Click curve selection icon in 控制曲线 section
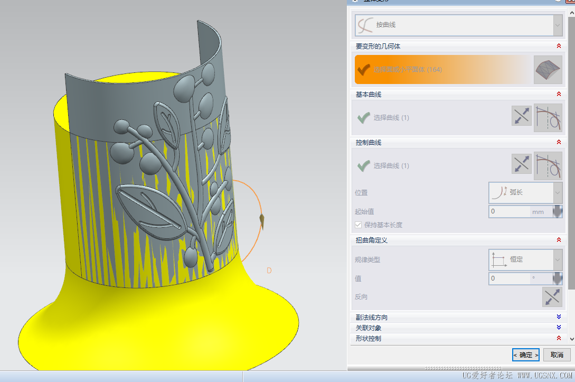Image resolution: width=575 pixels, height=382 pixels. (x=548, y=165)
